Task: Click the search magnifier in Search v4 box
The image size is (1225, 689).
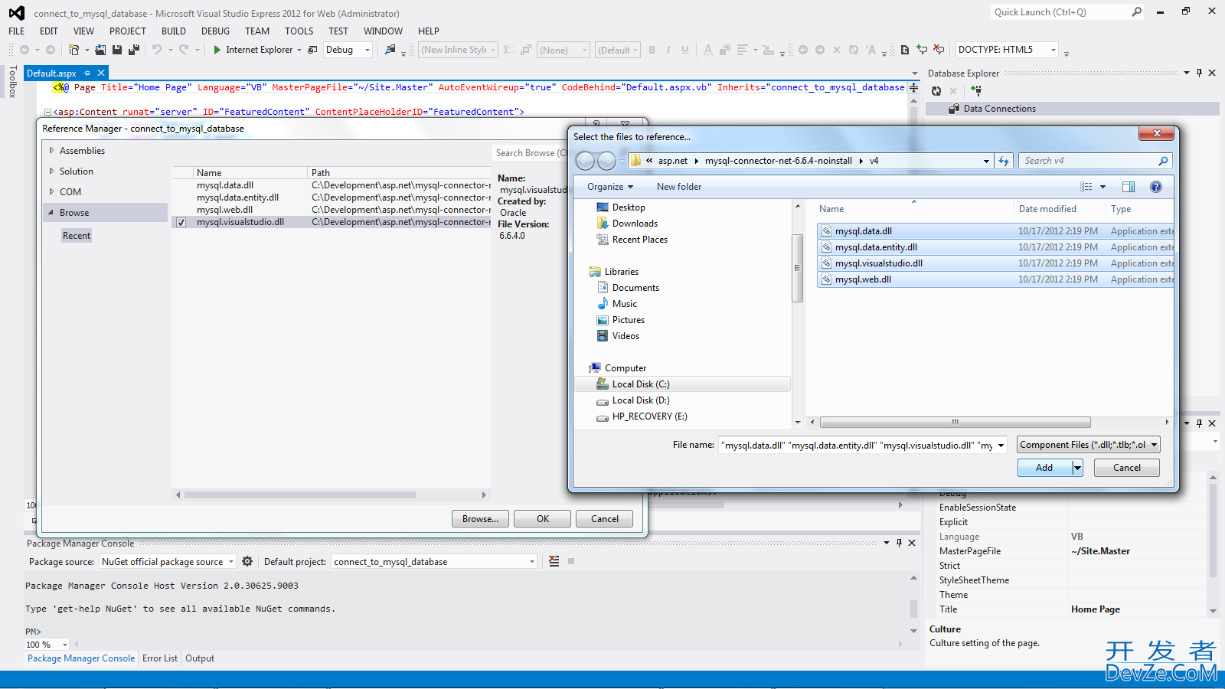Action: coord(1163,161)
